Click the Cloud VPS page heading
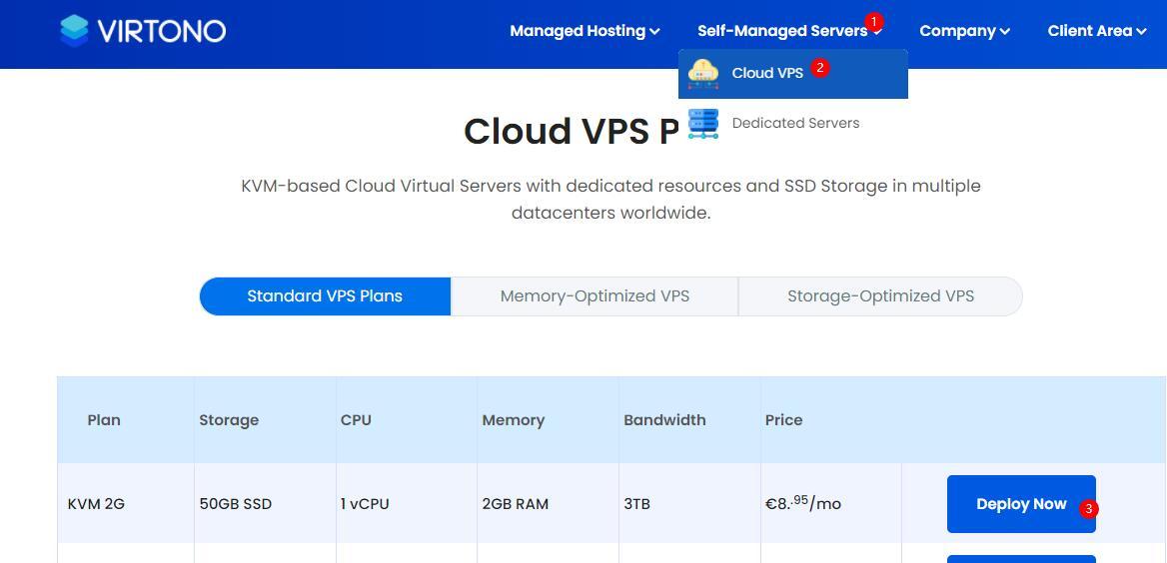 [571, 131]
